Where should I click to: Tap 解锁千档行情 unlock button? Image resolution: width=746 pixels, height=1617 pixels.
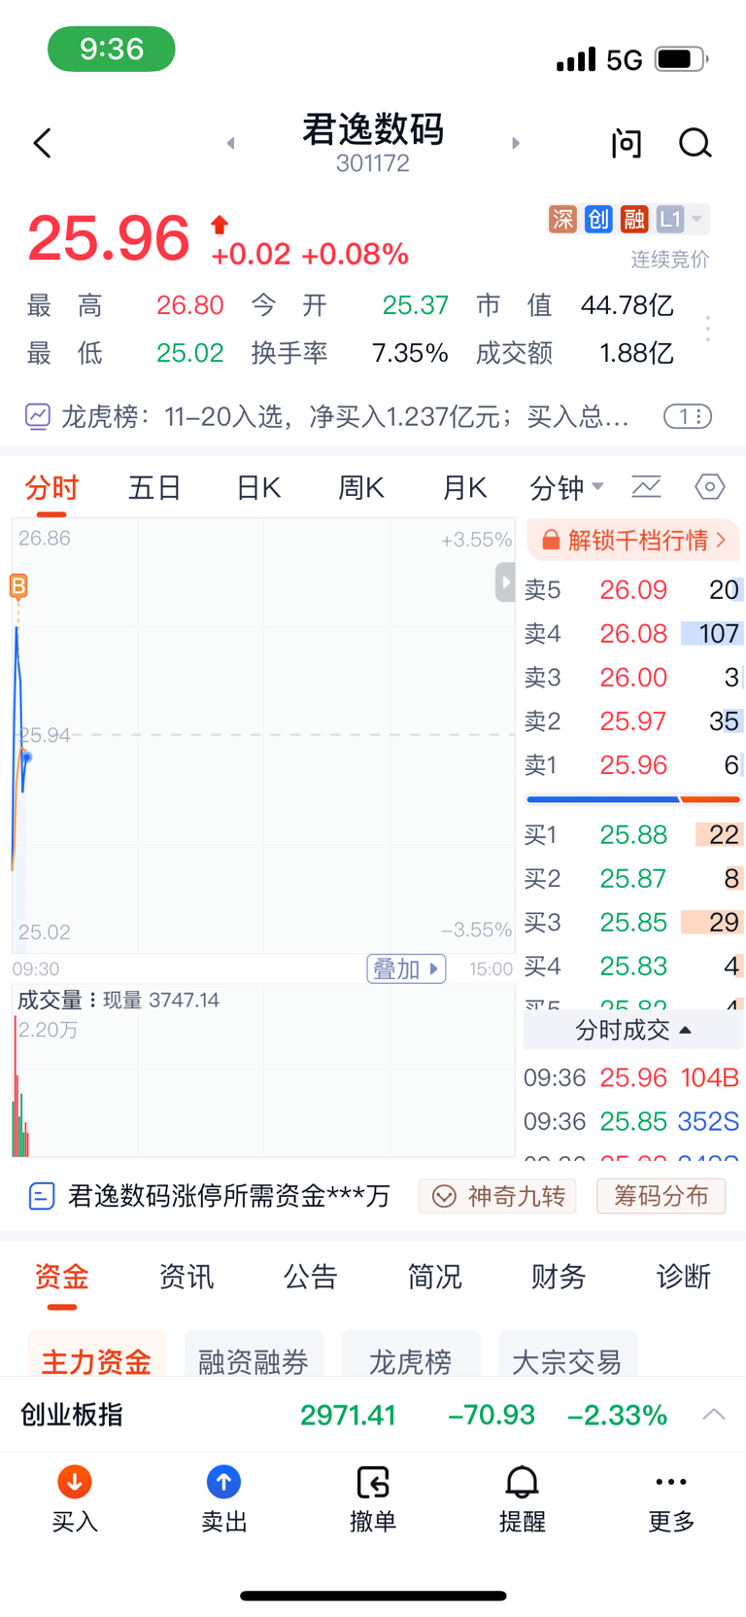tap(633, 541)
